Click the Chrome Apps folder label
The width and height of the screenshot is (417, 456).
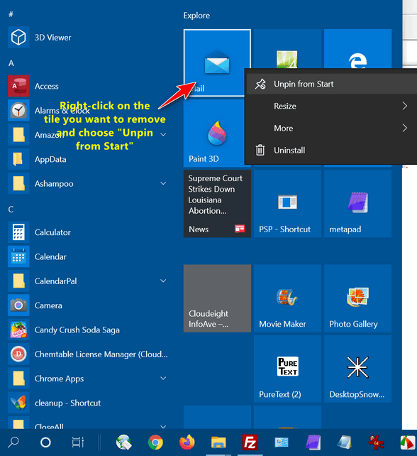(60, 379)
